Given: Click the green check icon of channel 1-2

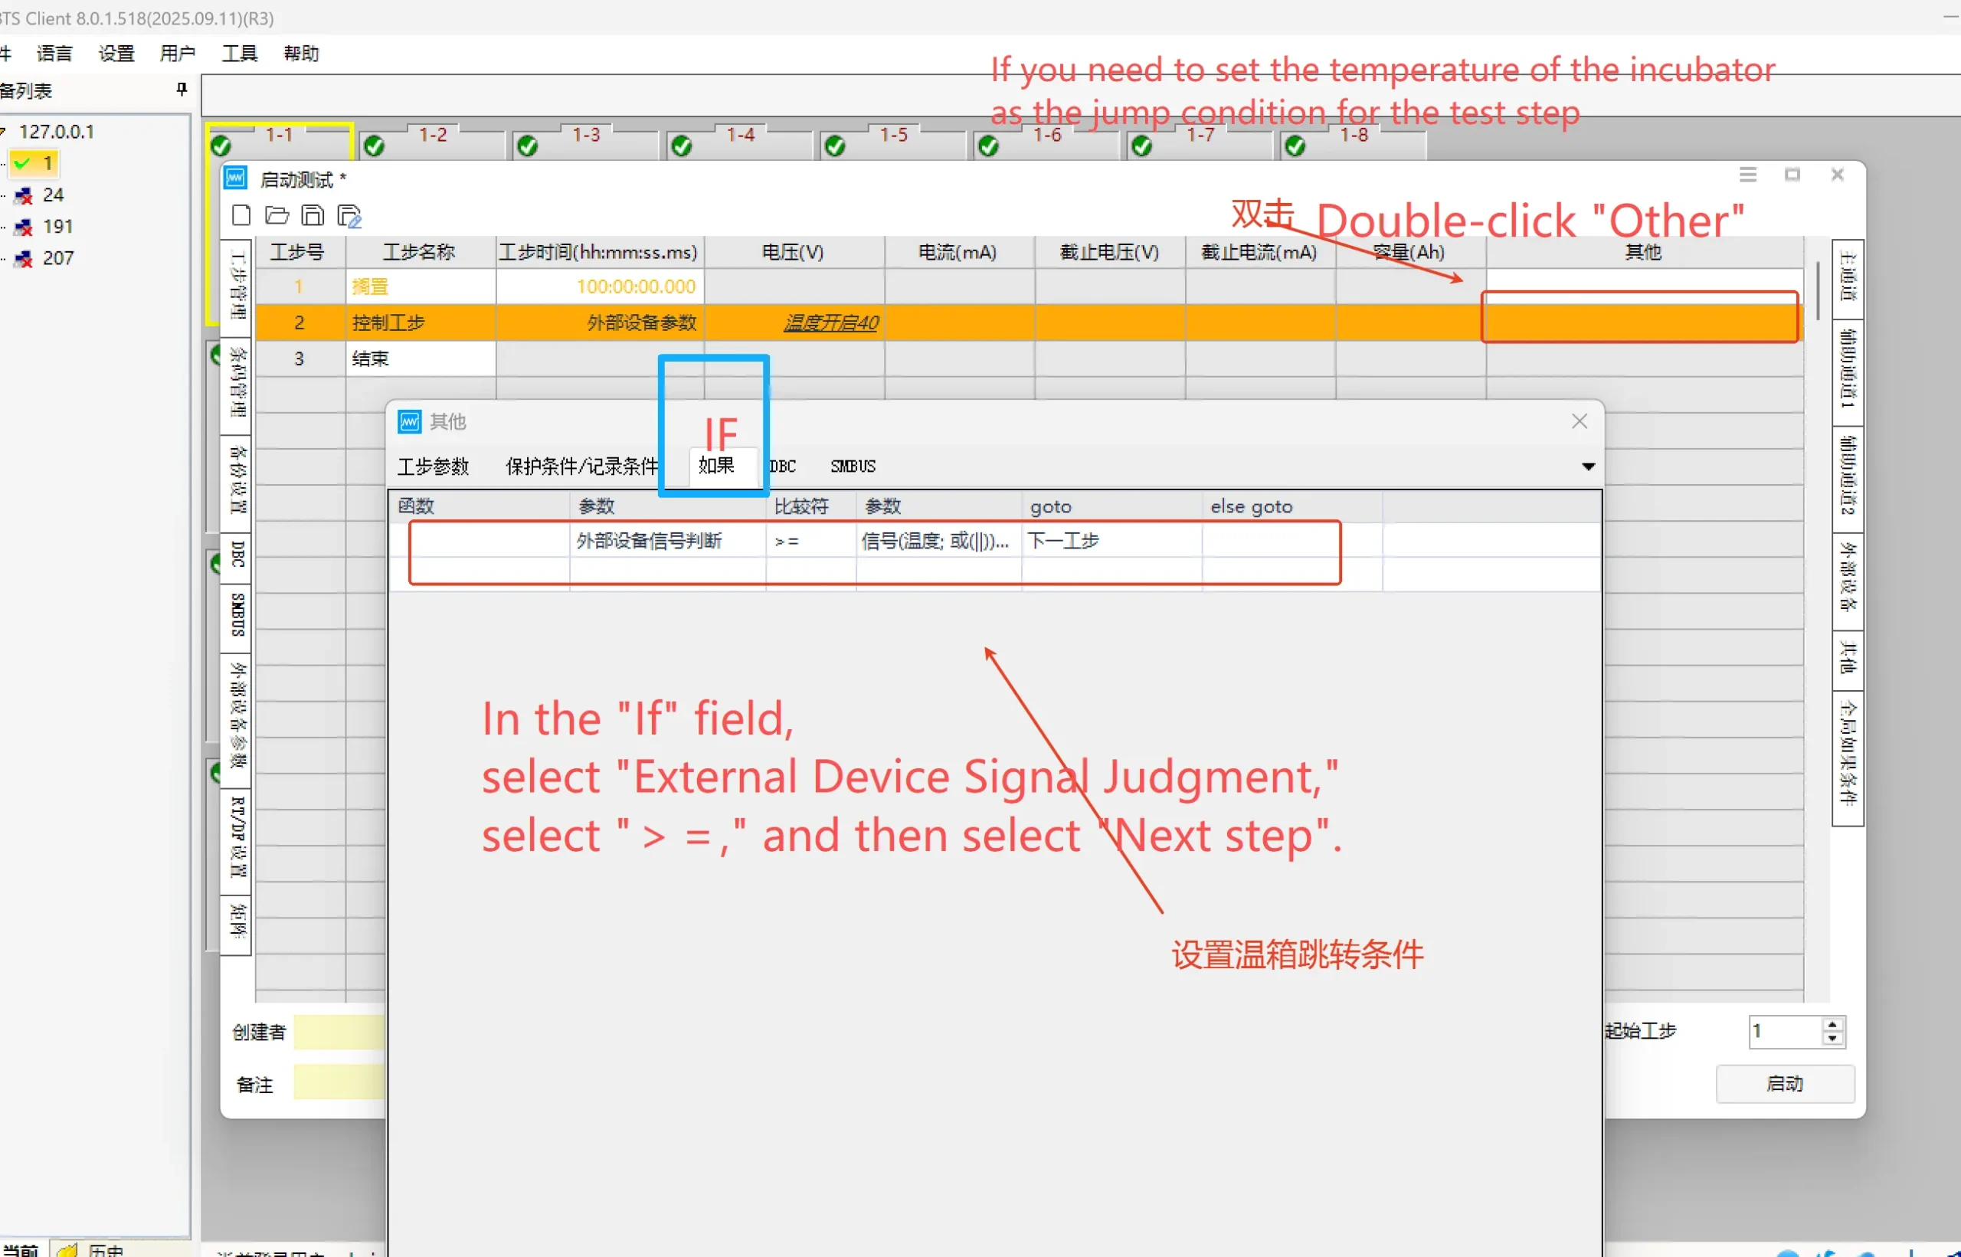Looking at the screenshot, I should coord(375,146).
